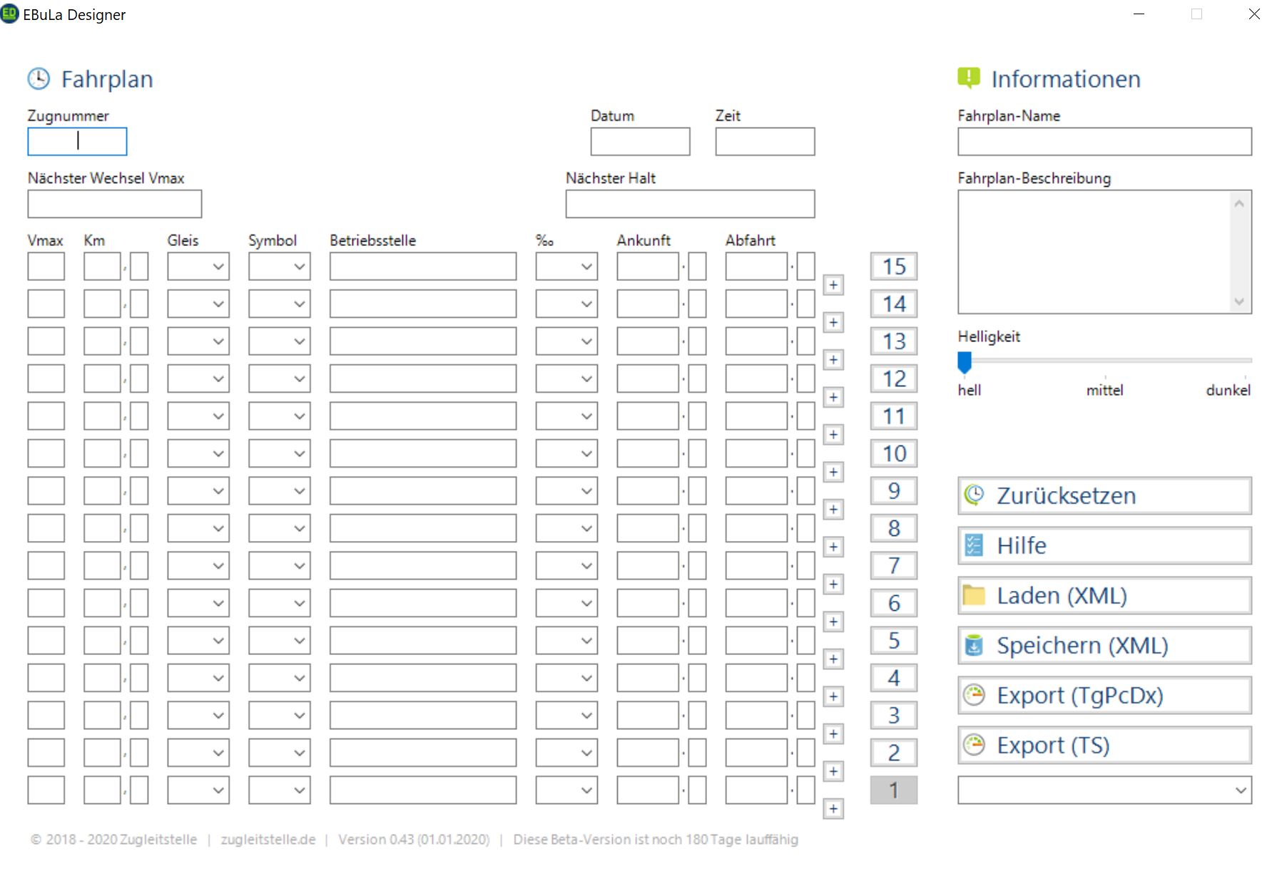Expand the Symbol dropdown in row 7
Screen dimensions: 1282x876
[x=279, y=566]
